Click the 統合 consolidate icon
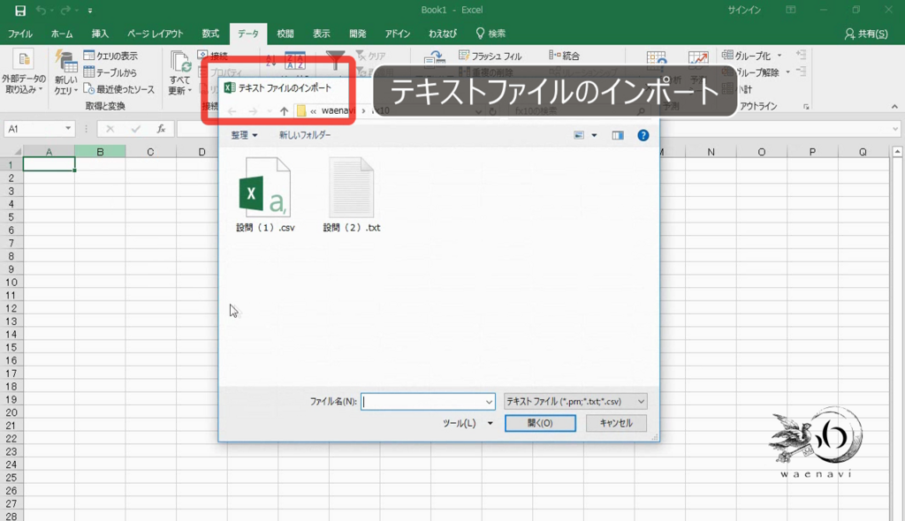The height and width of the screenshot is (521, 905). pos(554,56)
